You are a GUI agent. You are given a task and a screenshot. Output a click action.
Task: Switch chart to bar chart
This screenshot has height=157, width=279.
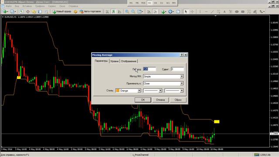click(107, 12)
